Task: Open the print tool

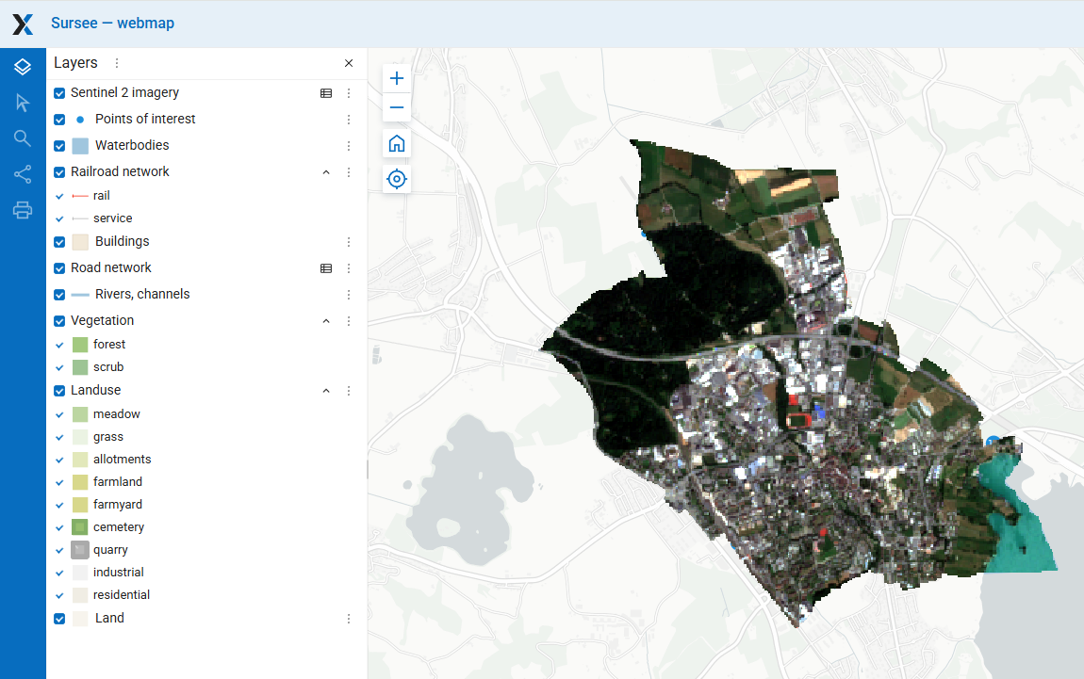Action: click(x=23, y=210)
